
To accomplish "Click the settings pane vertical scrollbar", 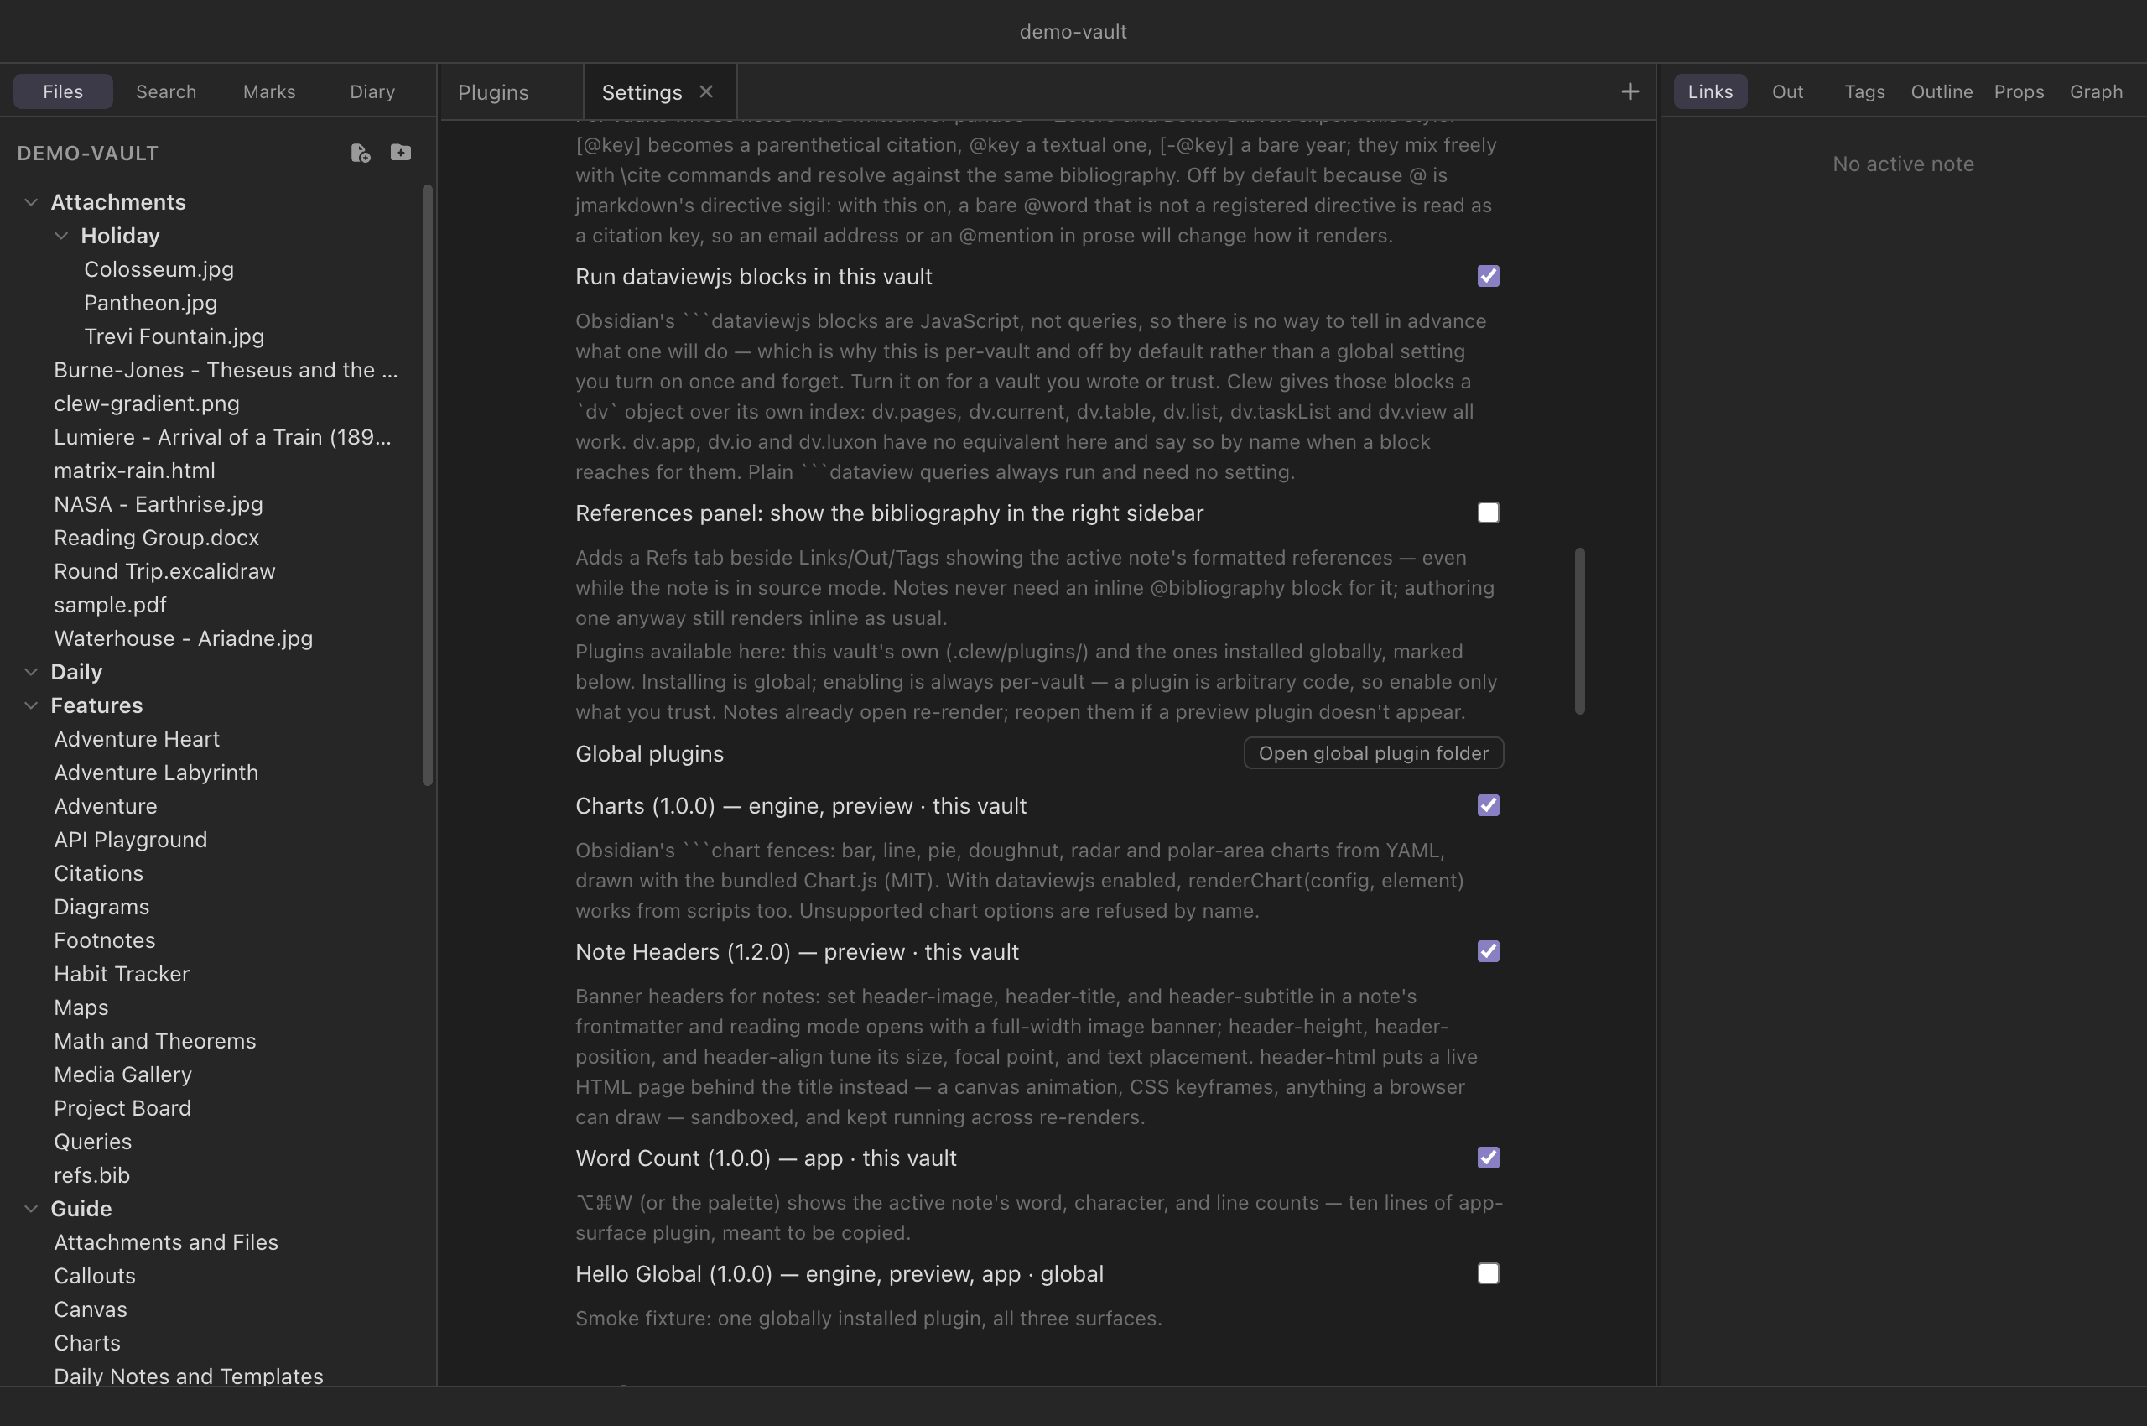I will coord(1579,631).
